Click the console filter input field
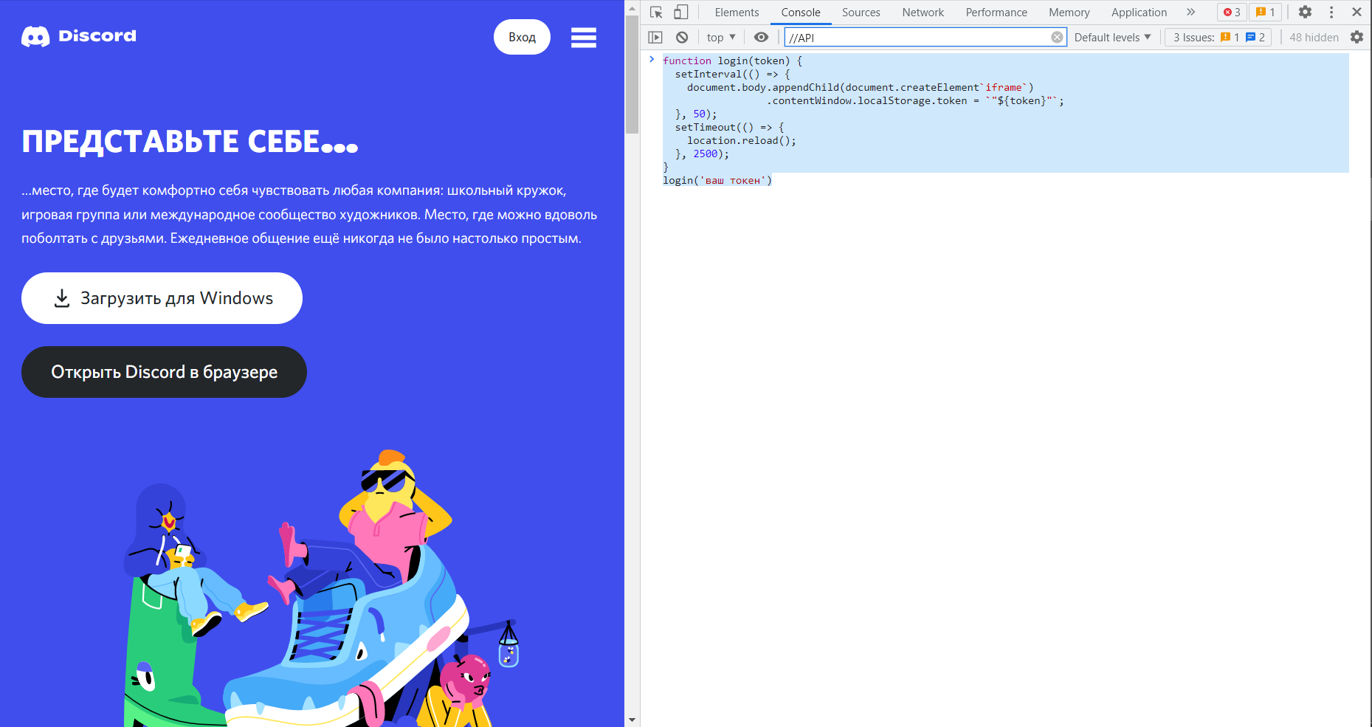The height and width of the screenshot is (727, 1372). pyautogui.click(x=917, y=37)
